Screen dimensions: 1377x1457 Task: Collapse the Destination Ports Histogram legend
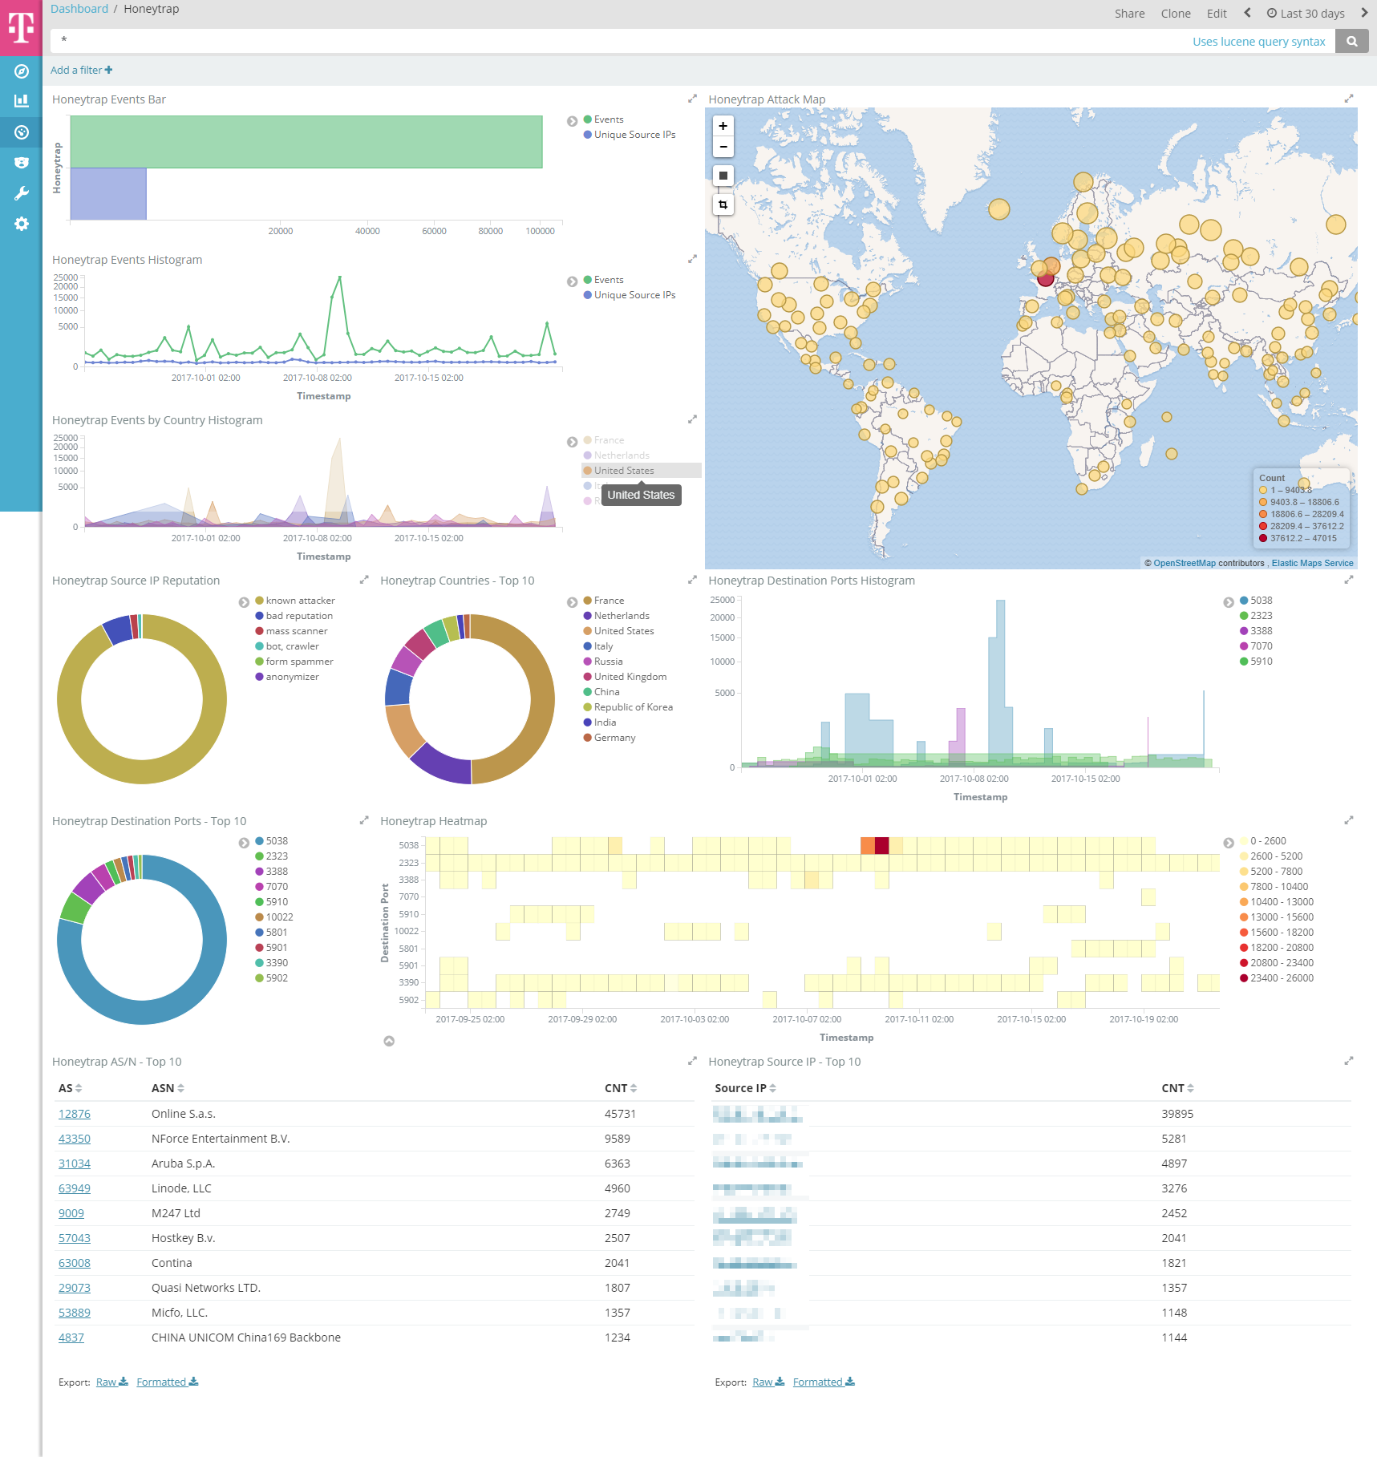point(1228,602)
